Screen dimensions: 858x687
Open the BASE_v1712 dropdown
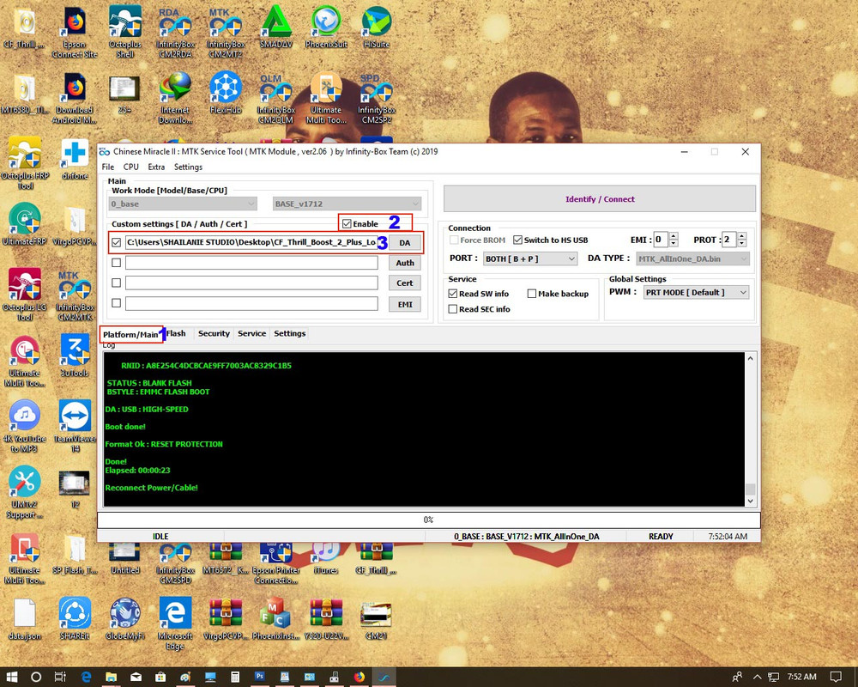pos(347,204)
